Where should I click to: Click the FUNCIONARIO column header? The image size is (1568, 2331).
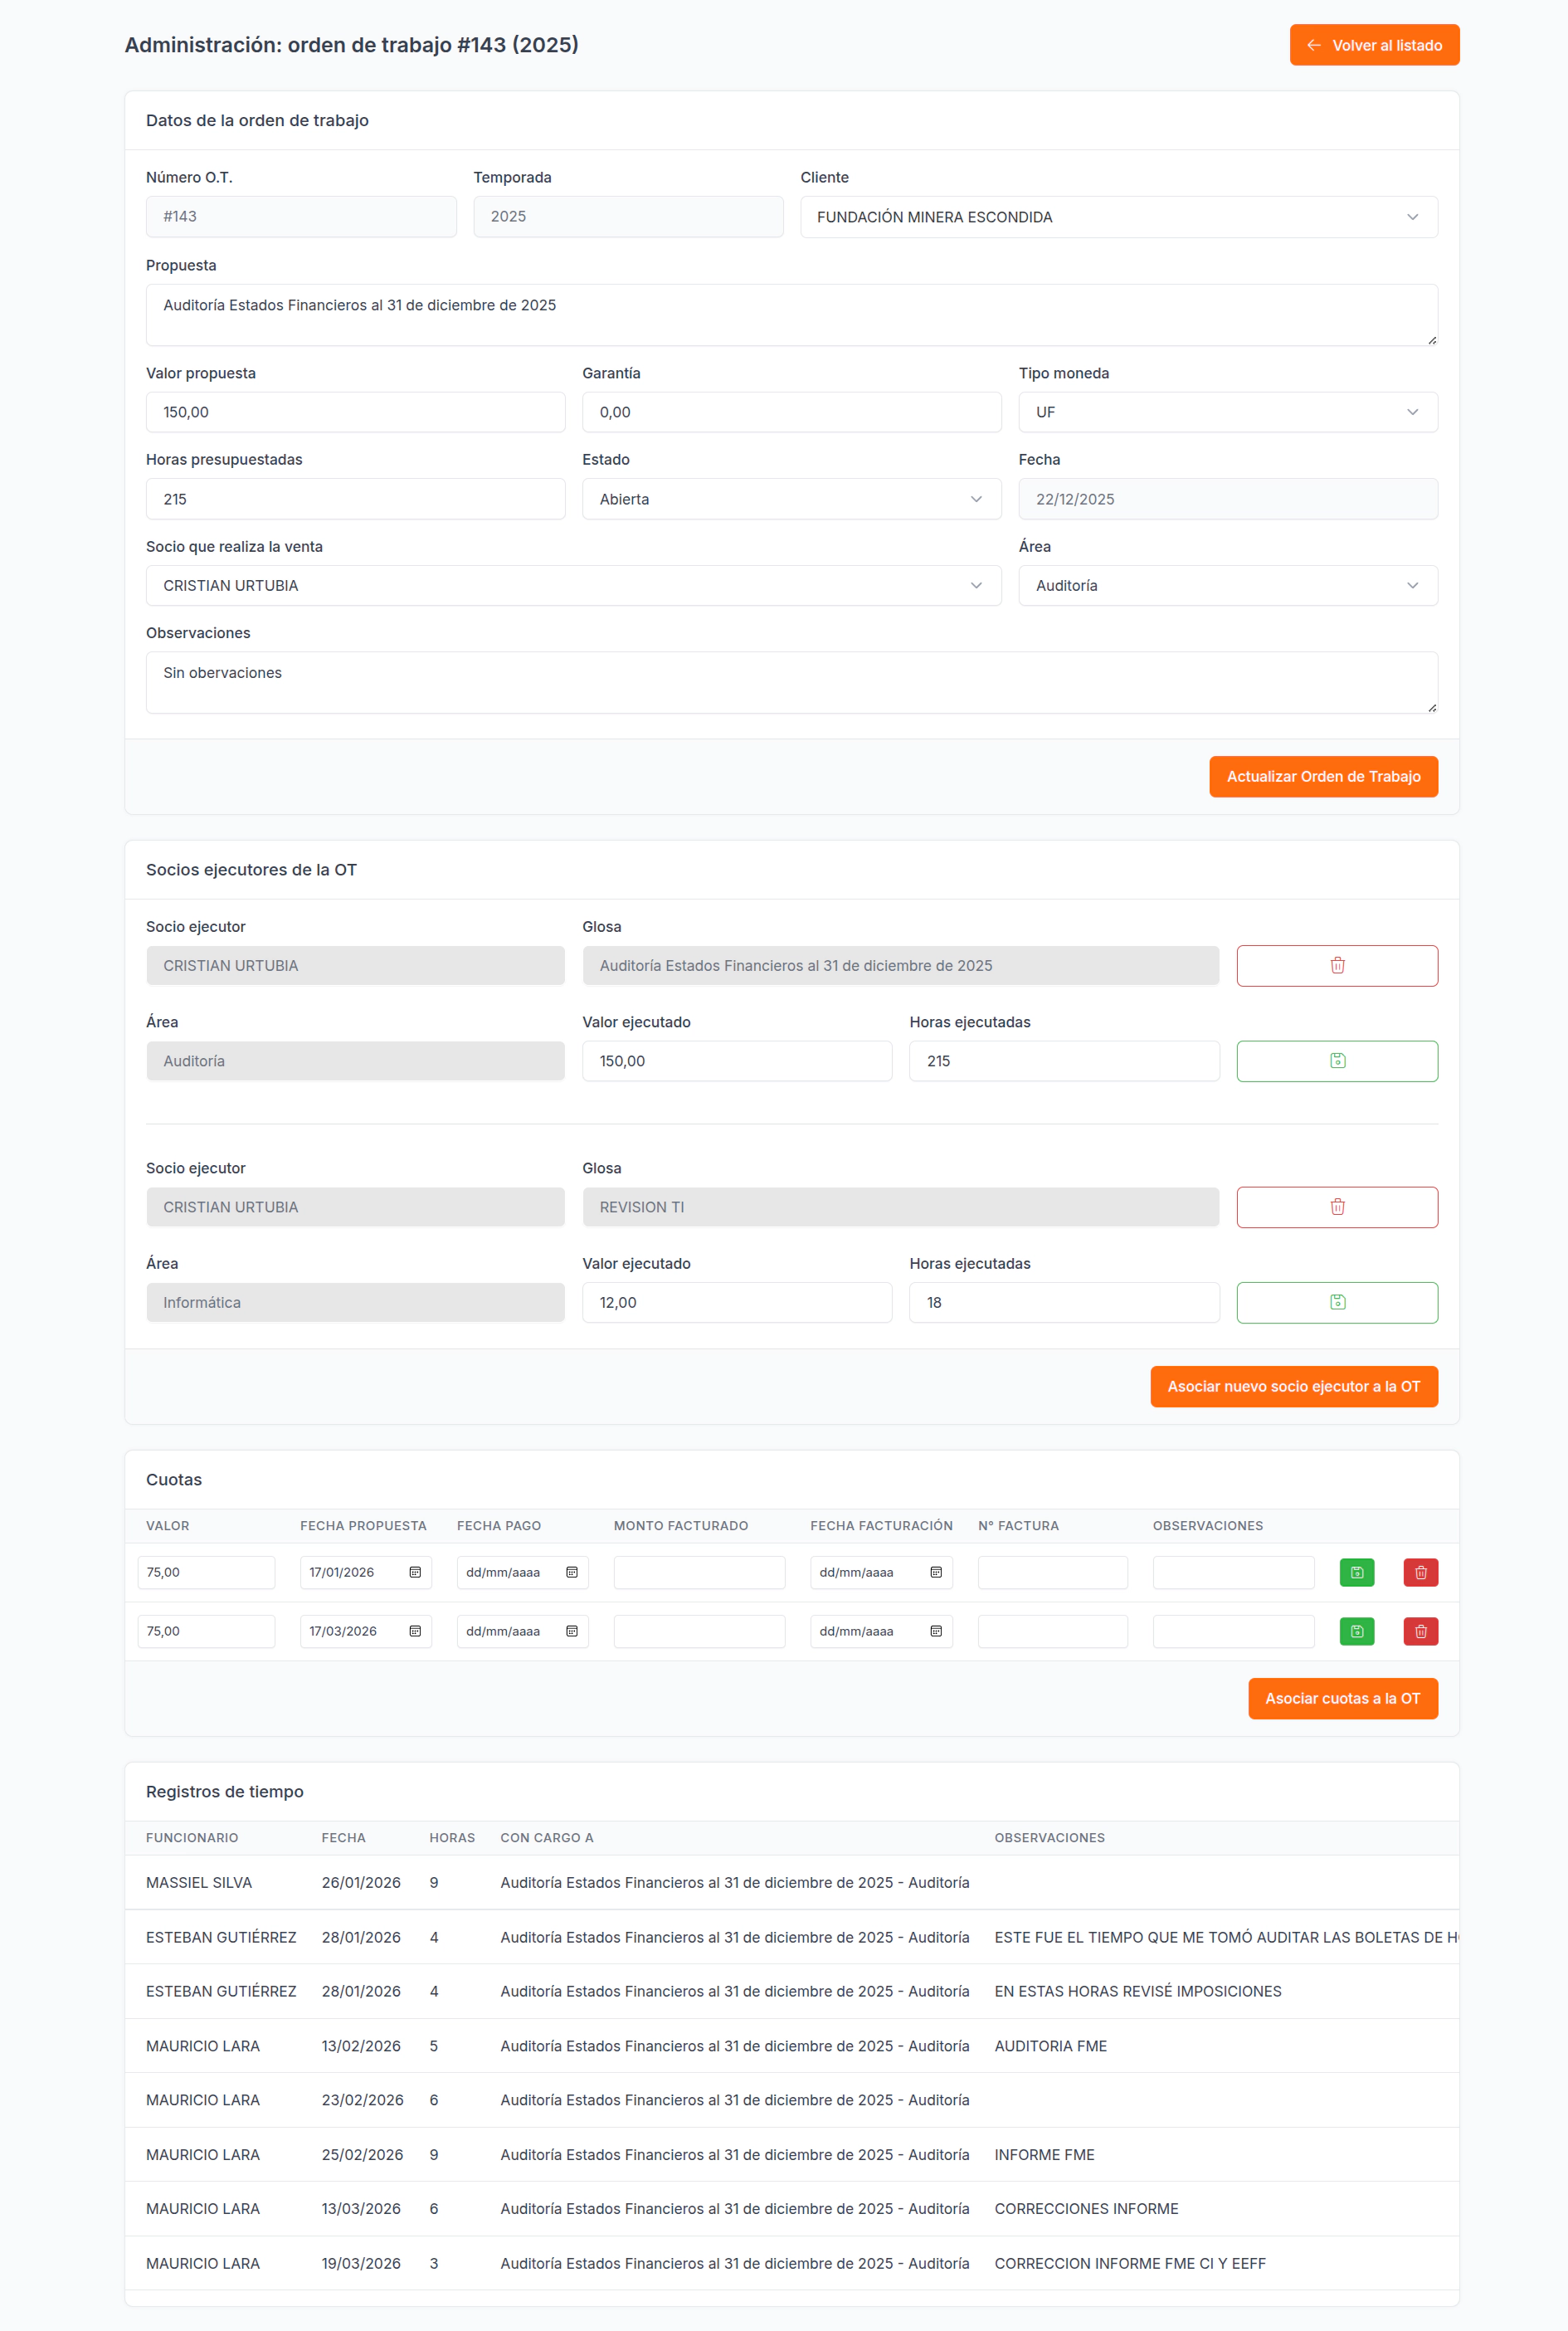click(x=192, y=1837)
